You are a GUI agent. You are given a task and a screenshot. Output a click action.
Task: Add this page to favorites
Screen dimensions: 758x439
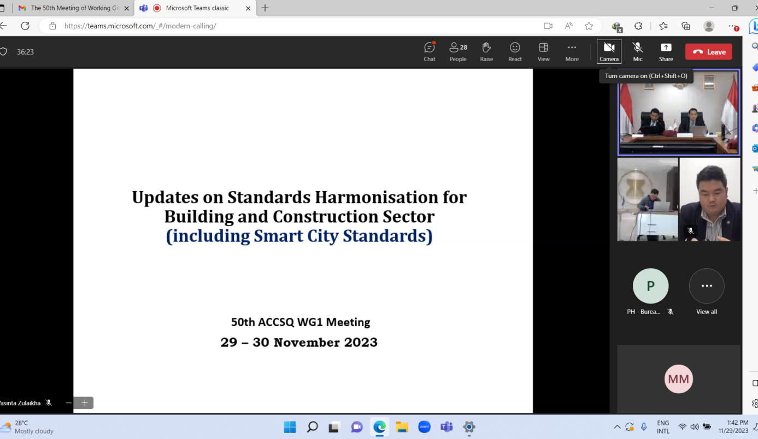pos(589,26)
